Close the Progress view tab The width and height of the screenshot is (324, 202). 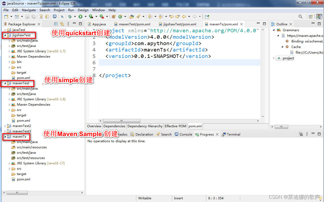pos(217,134)
